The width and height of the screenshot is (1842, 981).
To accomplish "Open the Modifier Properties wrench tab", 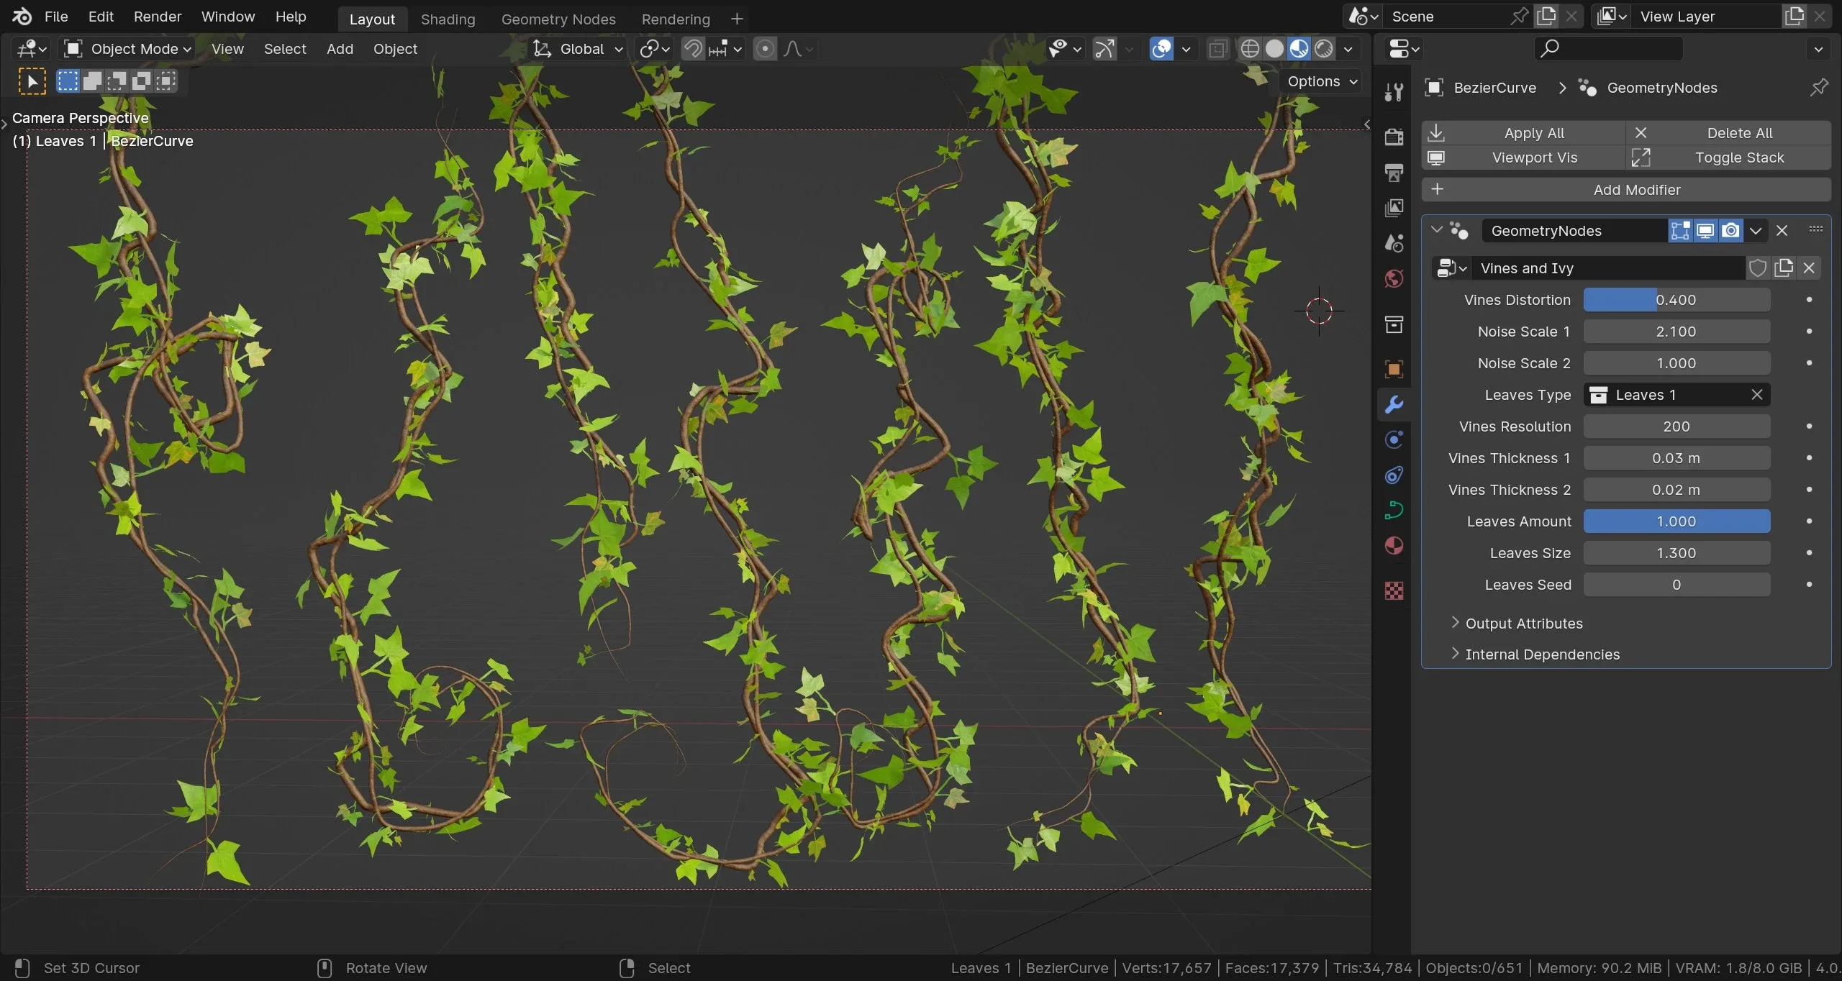I will pos(1394,404).
